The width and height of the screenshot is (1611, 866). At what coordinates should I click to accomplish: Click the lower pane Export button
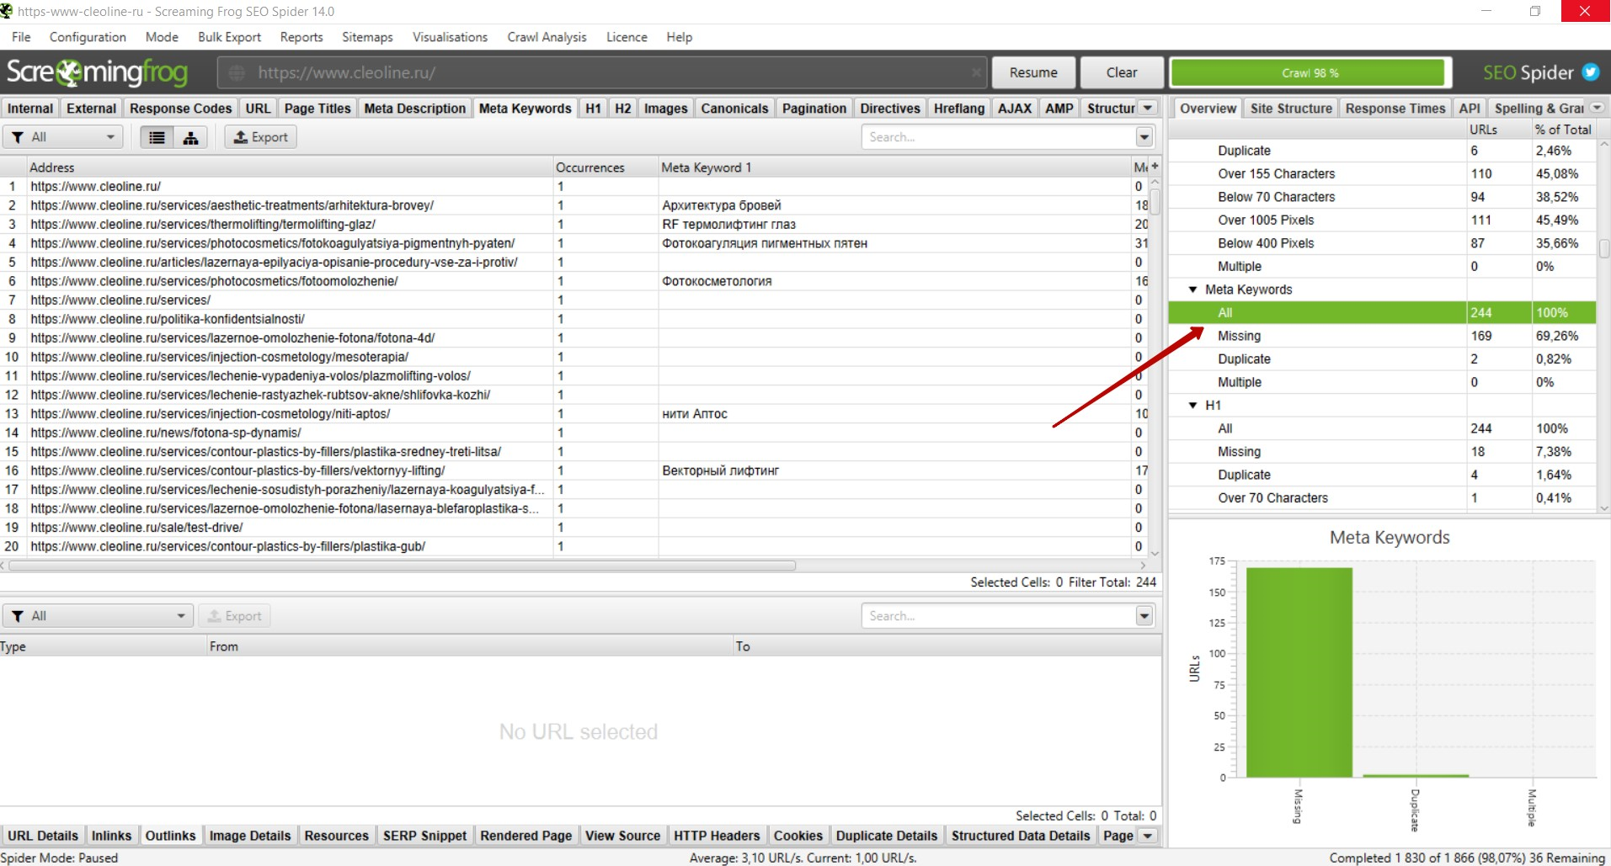tap(235, 616)
